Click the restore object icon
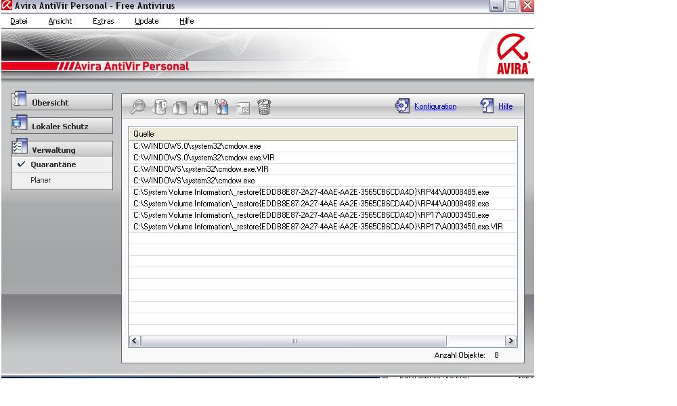677x406 pixels. coord(179,106)
